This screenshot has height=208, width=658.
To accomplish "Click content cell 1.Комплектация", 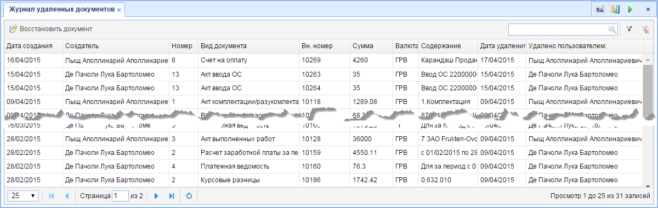I will [x=448, y=102].
